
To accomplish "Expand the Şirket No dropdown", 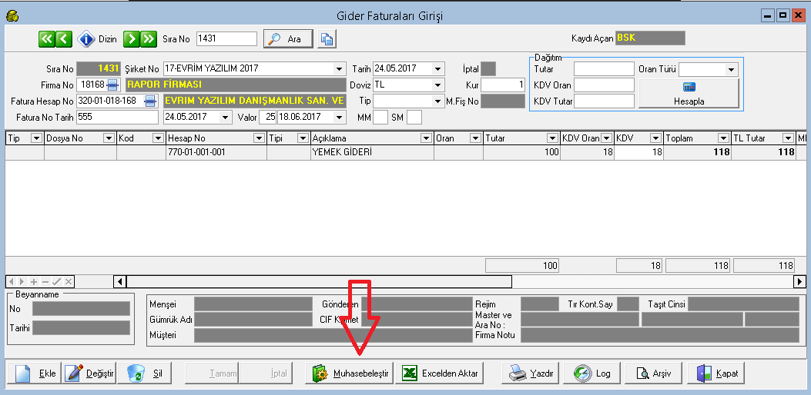I will pos(340,68).
